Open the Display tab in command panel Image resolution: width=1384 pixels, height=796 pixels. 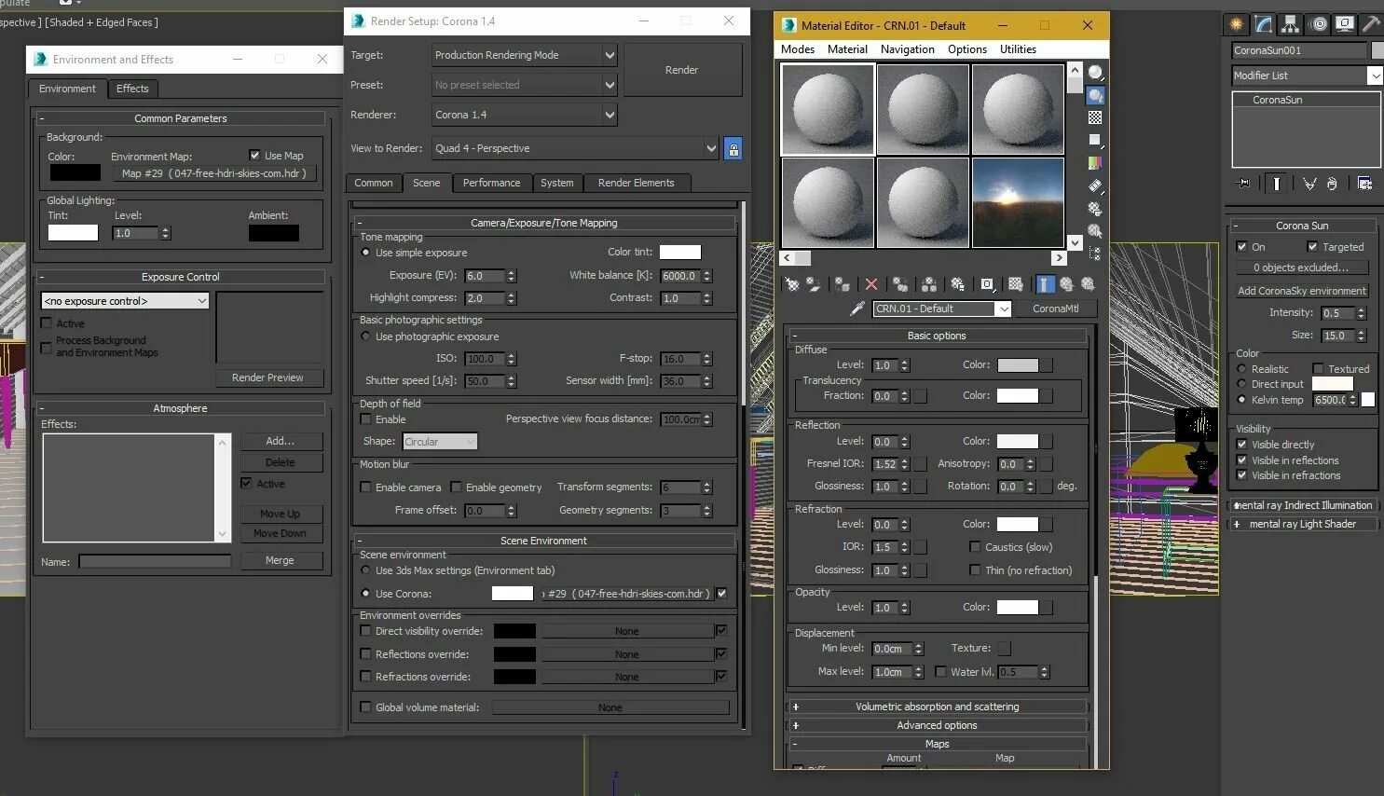click(1344, 24)
